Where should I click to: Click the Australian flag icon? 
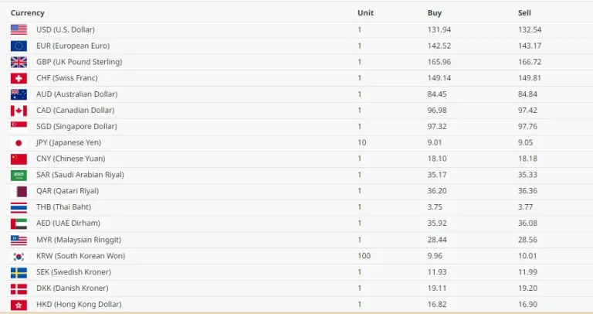19,94
